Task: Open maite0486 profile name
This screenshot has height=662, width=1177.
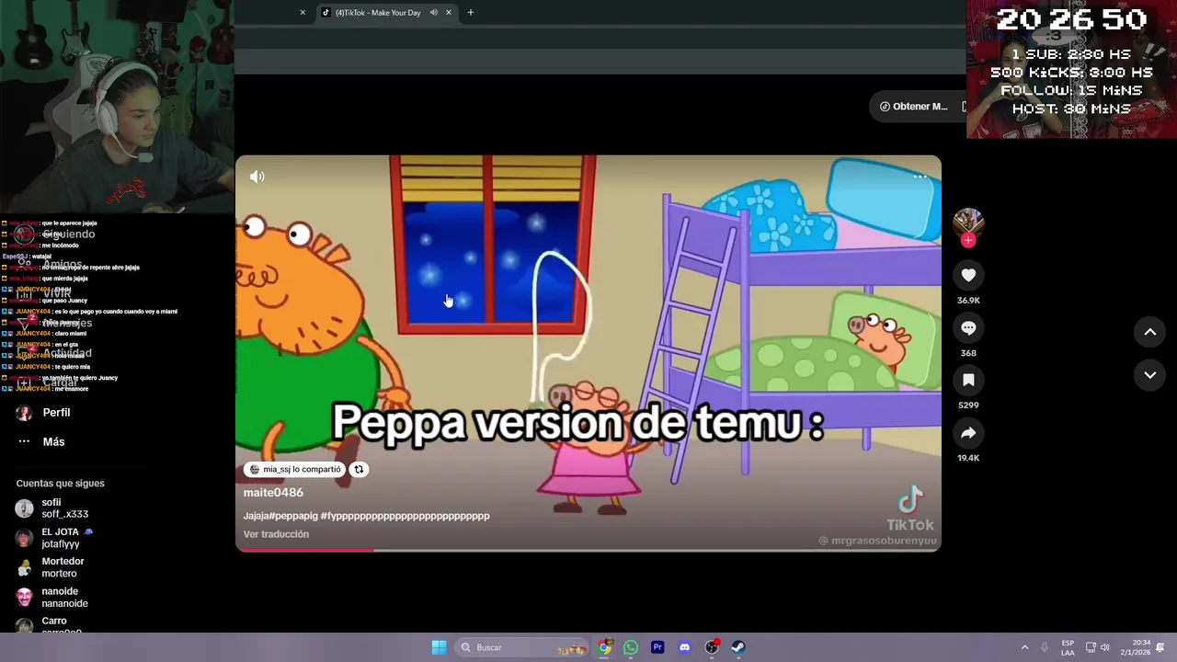Action: [x=273, y=493]
